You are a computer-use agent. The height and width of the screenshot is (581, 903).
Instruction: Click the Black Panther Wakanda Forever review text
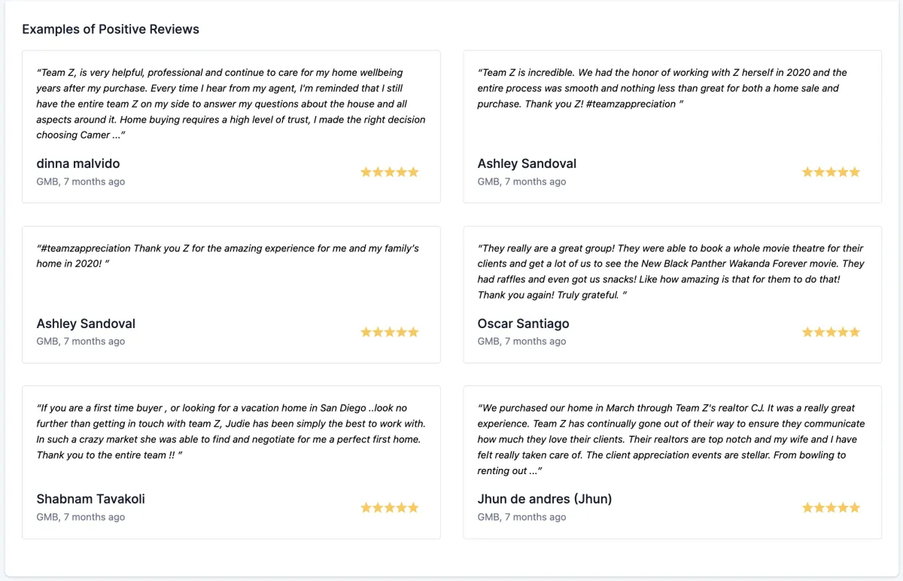[670, 271]
